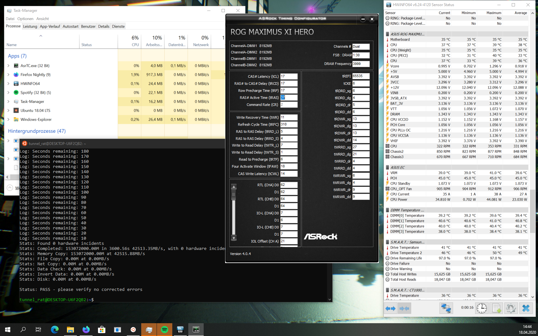Switch to ASRock Timing Configurator on taskbar
The height and width of the screenshot is (336, 538).
tap(196, 329)
